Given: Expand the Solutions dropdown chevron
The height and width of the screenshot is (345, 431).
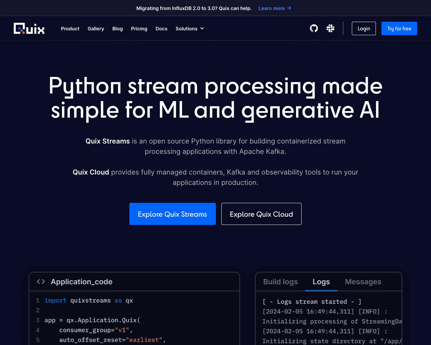Looking at the screenshot, I should pos(202,28).
